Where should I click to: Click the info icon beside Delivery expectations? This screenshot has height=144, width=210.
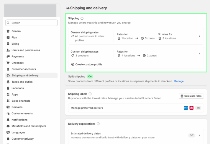point(98,124)
